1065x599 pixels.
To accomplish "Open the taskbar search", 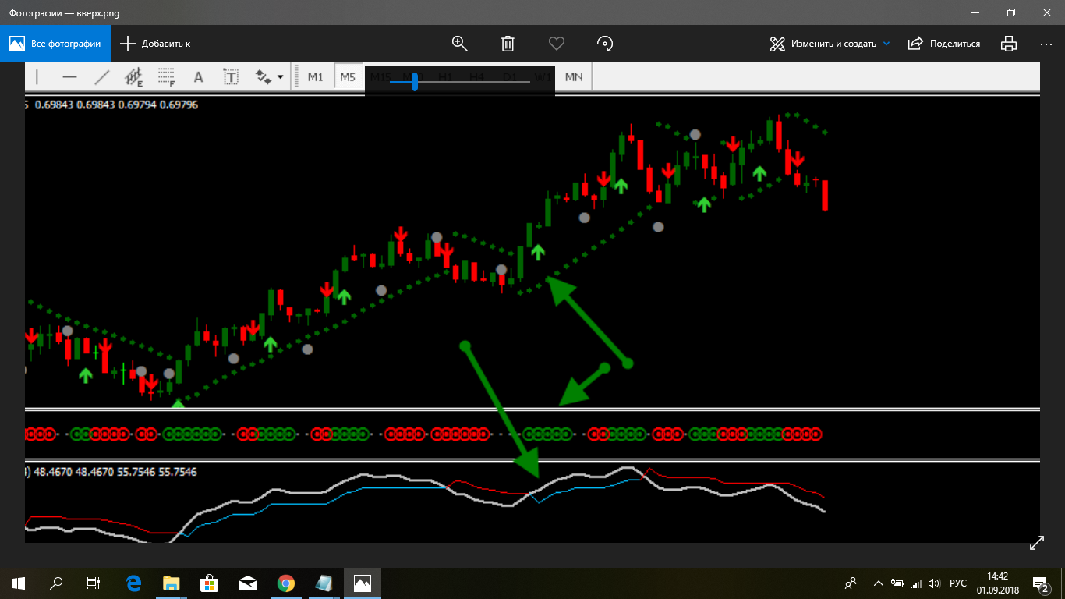I will point(56,583).
